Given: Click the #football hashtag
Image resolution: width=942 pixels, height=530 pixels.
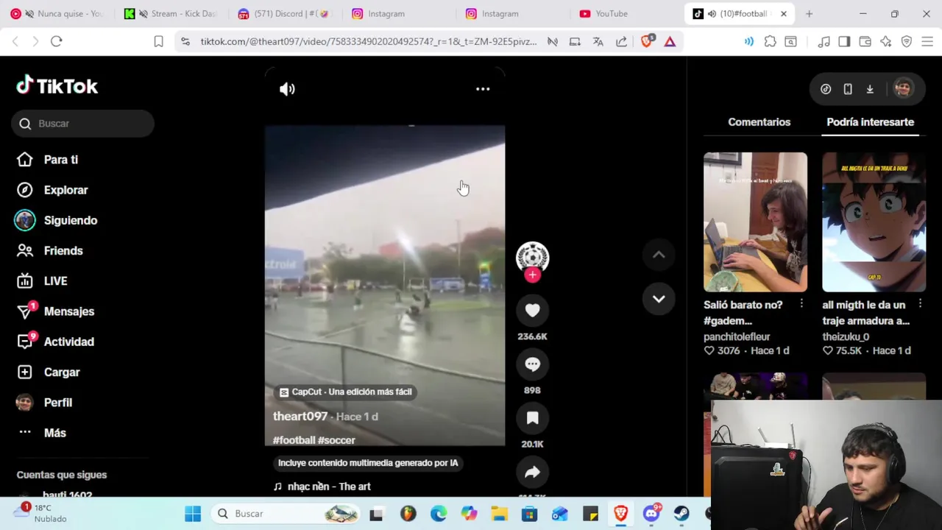Looking at the screenshot, I should click(x=294, y=440).
